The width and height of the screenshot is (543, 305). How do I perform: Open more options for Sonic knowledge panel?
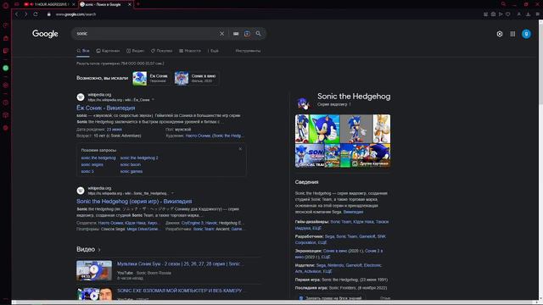tap(350, 104)
